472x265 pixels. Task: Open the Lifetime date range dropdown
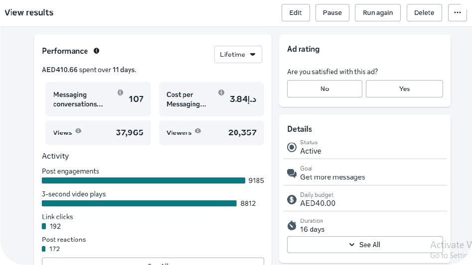pyautogui.click(x=238, y=55)
